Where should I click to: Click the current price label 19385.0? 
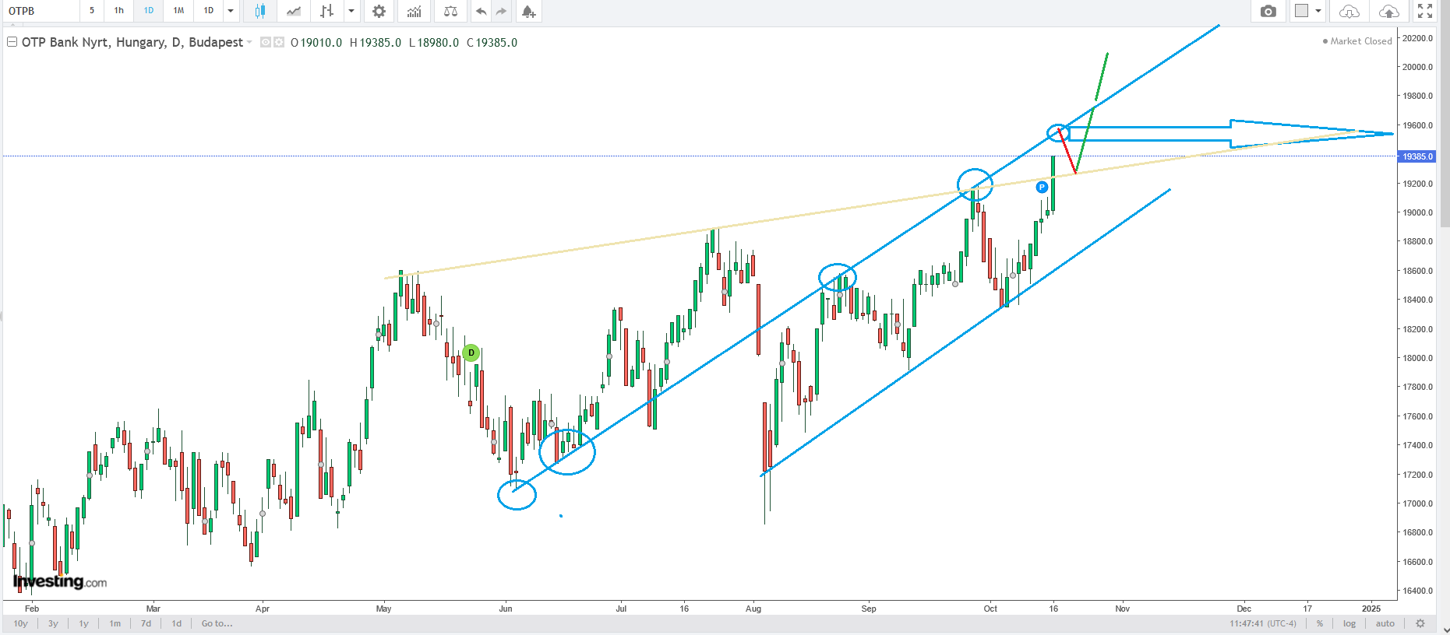pyautogui.click(x=1417, y=156)
